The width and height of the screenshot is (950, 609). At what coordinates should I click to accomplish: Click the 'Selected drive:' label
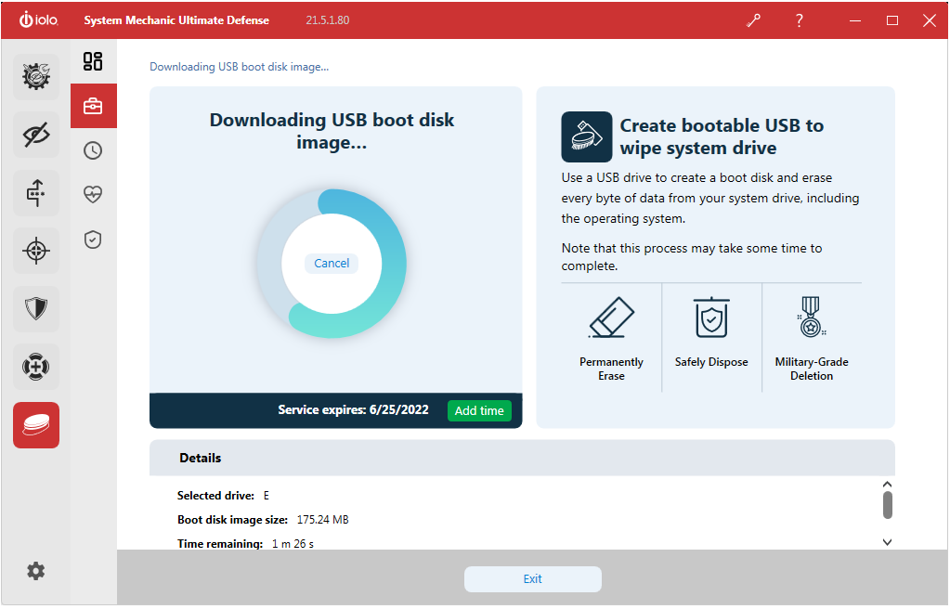point(215,496)
